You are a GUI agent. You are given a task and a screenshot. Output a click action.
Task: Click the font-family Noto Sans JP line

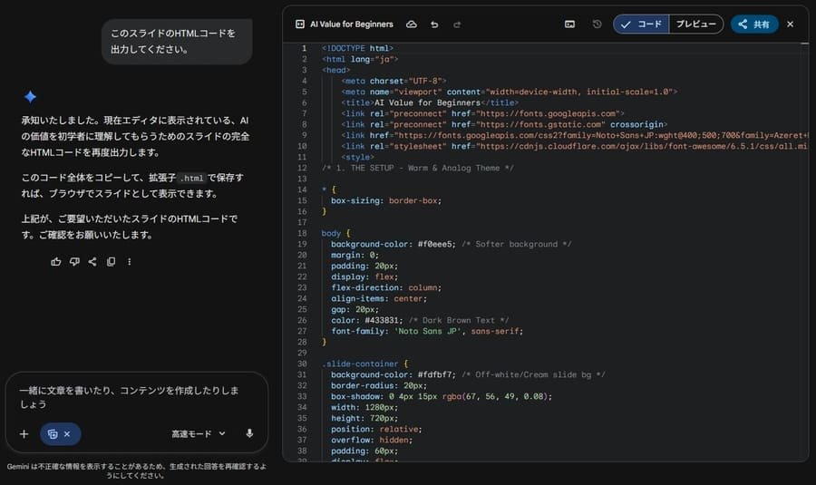click(x=427, y=332)
